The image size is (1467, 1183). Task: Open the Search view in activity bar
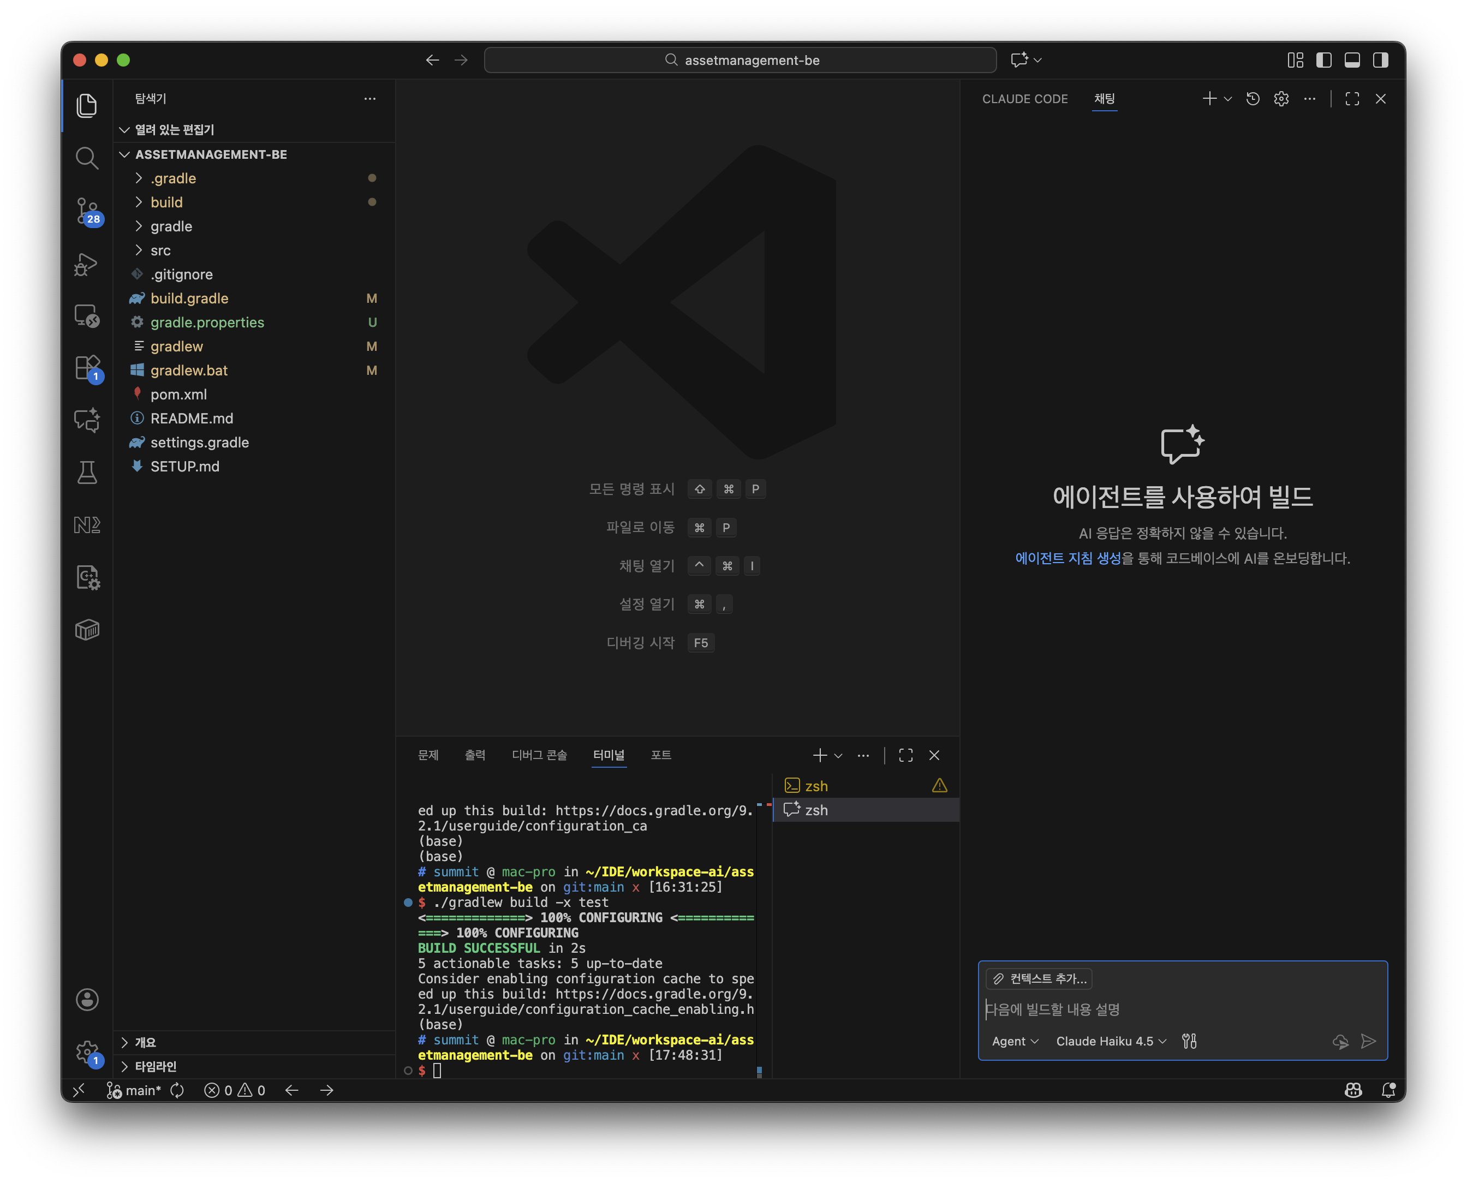tap(87, 158)
